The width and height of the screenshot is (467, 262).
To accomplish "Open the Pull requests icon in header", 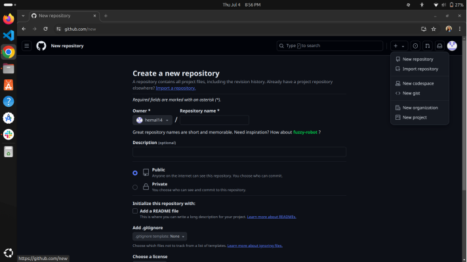I will coord(428,46).
